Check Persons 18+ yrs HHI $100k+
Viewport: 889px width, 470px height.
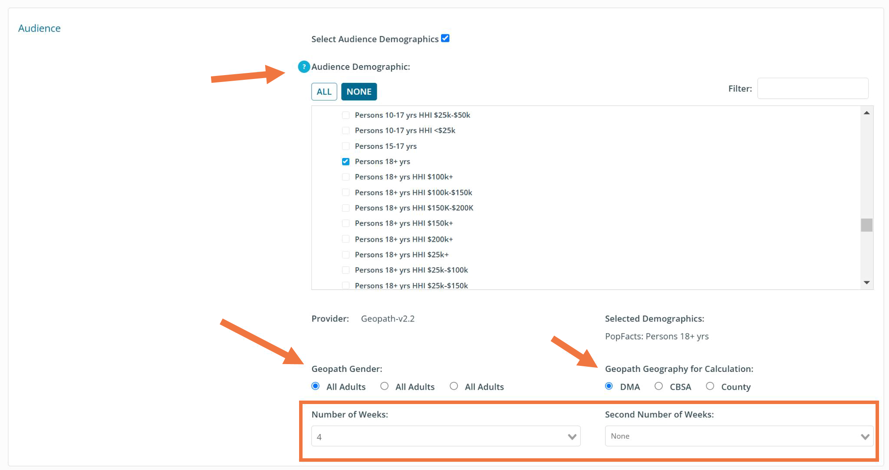click(346, 177)
